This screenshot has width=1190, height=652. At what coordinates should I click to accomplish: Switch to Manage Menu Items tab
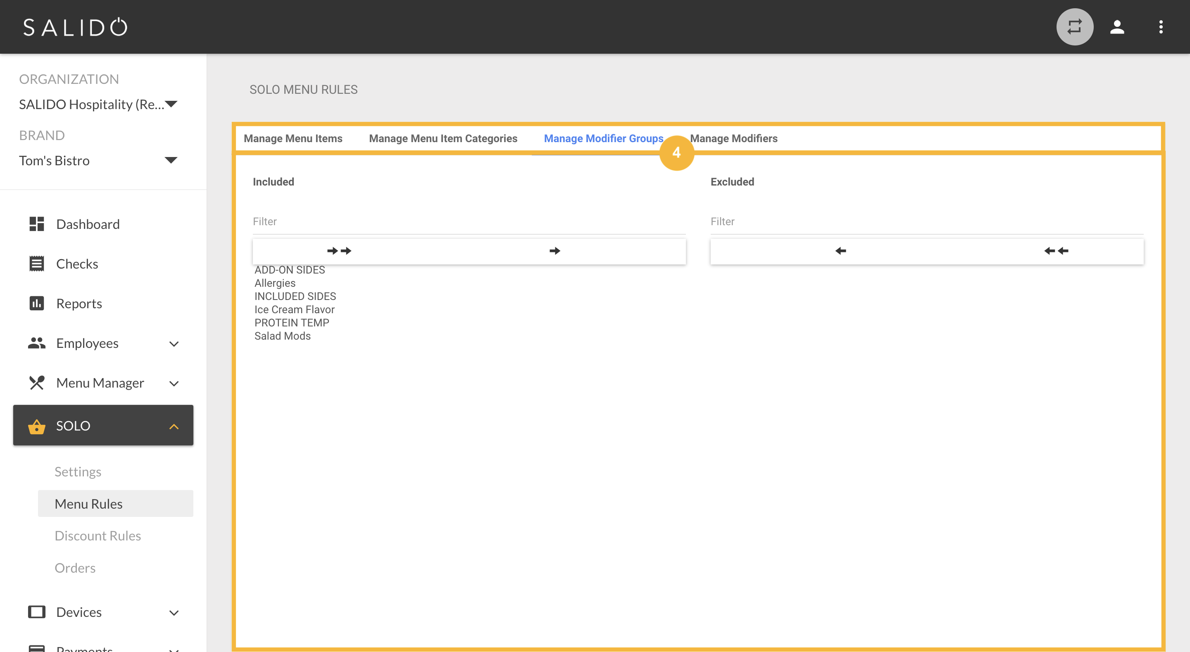tap(293, 139)
